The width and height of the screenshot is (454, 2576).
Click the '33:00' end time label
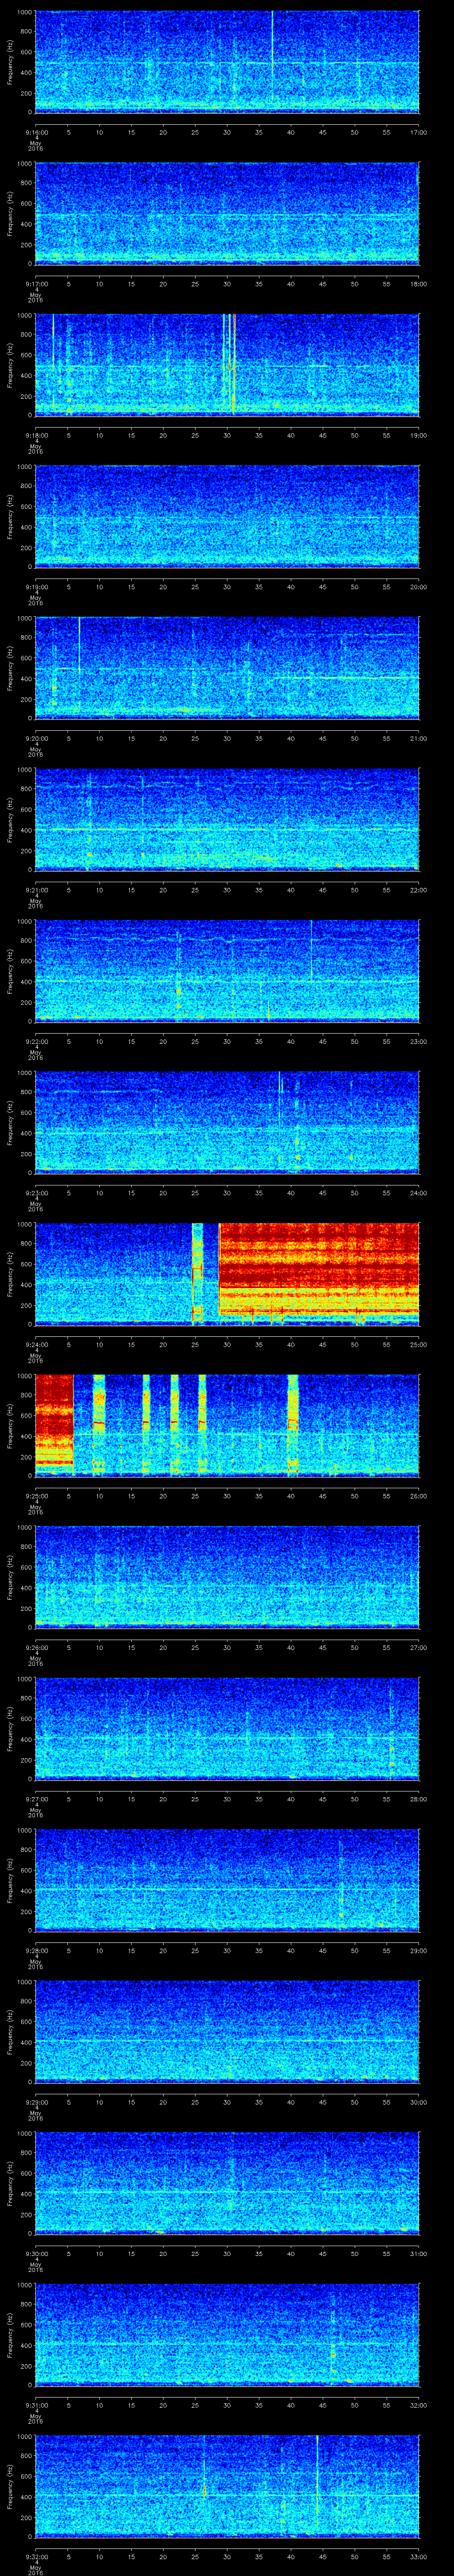coord(418,2556)
